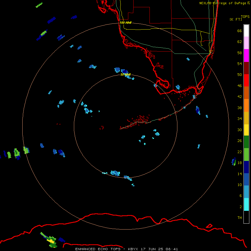The height and width of the screenshot is (251, 251).
Task: Click the magenta legend swatch
Action: point(246,55)
